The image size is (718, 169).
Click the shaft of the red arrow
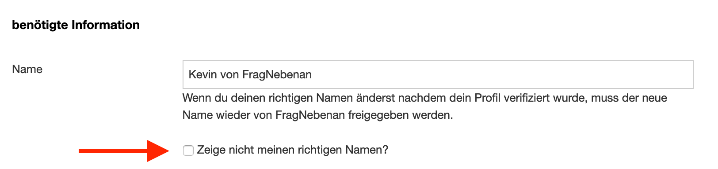pyautogui.click(x=113, y=151)
